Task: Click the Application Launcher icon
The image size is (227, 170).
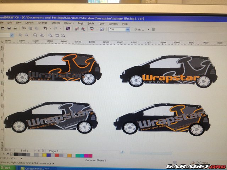Action: tap(92, 29)
